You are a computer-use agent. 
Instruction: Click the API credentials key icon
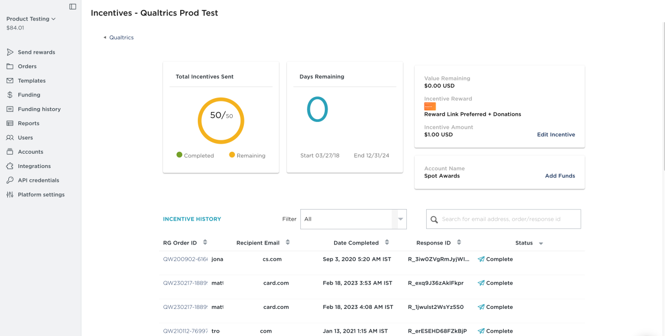(10, 180)
